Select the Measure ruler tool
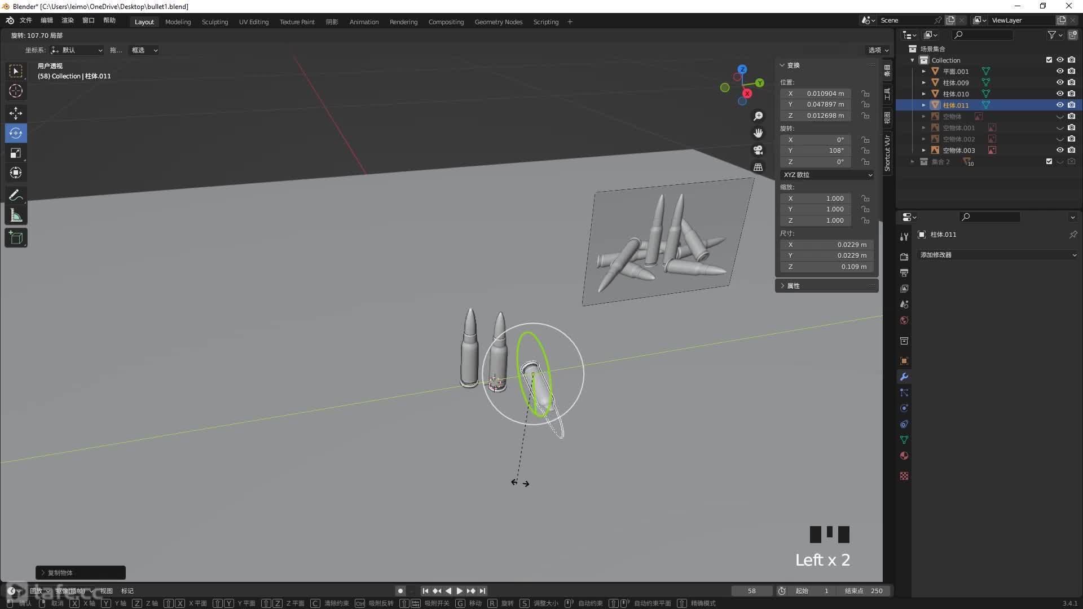The height and width of the screenshot is (609, 1083). (x=16, y=215)
